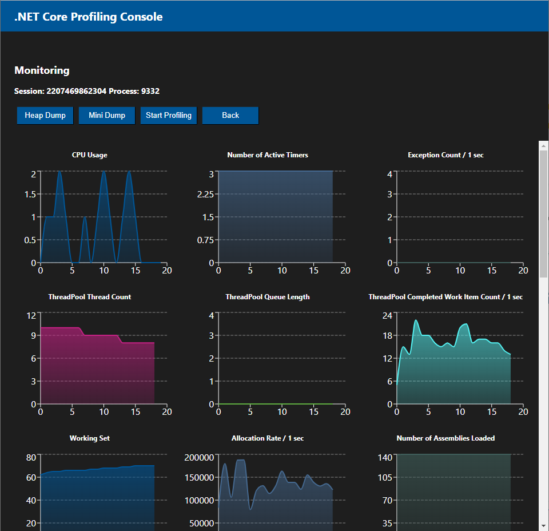549x531 pixels.
Task: Select the Exception Count / 1 sec title
Action: click(x=445, y=155)
